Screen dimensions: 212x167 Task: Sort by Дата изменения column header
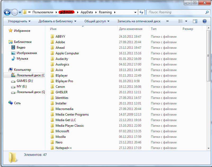click(x=130, y=29)
